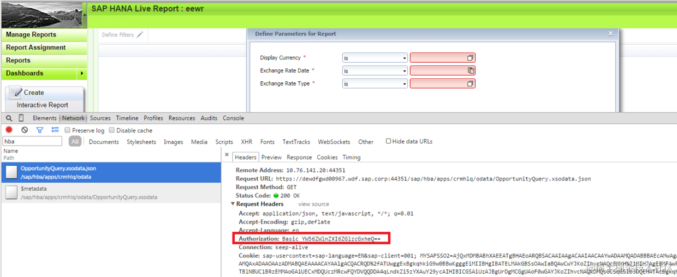Viewport: 677px width, 277px height.
Task: Filter by Scripts type
Action: pos(224,142)
